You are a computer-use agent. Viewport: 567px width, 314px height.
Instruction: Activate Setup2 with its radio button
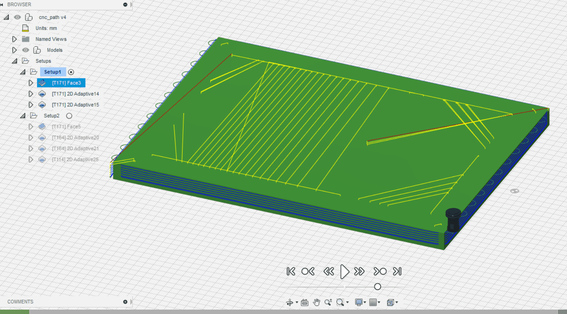tap(69, 116)
